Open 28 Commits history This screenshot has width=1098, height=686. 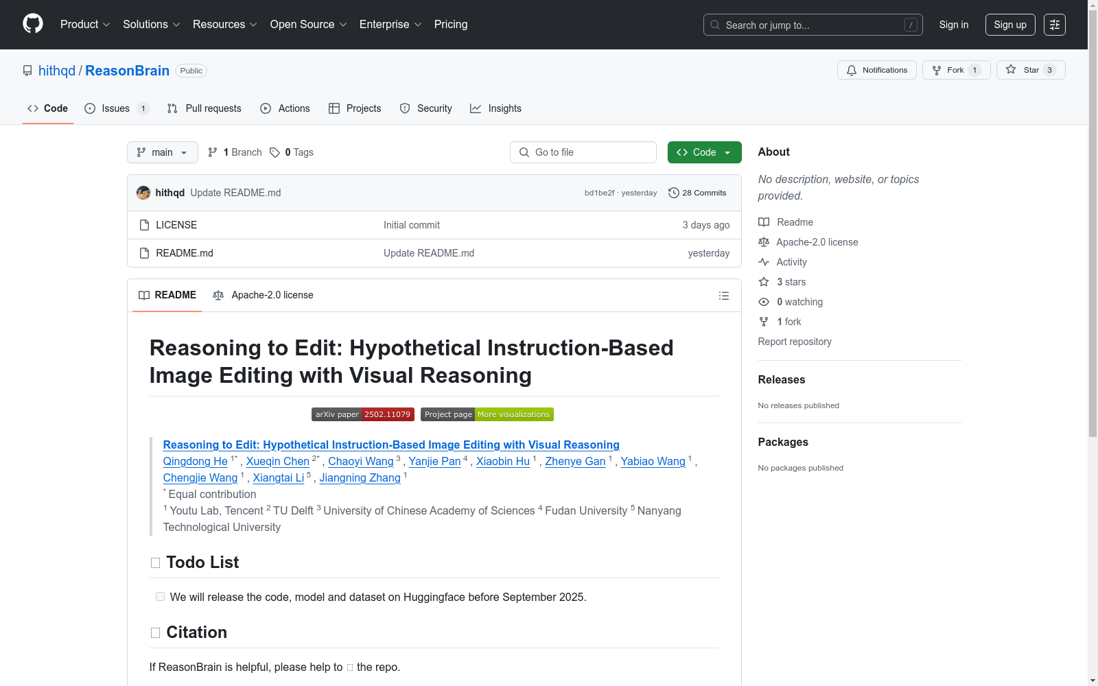click(x=697, y=193)
